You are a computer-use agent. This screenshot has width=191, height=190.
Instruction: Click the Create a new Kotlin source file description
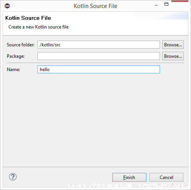tap(39, 27)
